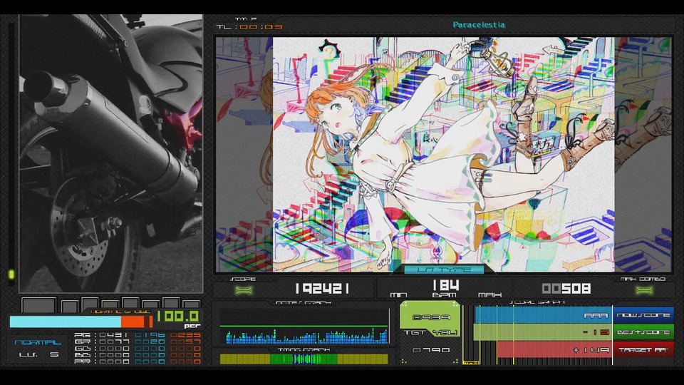Click the blue GR count 0020
The image size is (684, 385).
coord(150,342)
